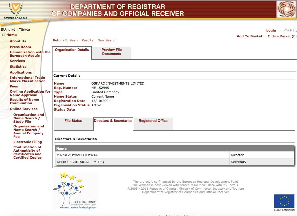This screenshot has height=216, width=297.
Task: Click the Structural Funds logo
Action: [x=76, y=191]
